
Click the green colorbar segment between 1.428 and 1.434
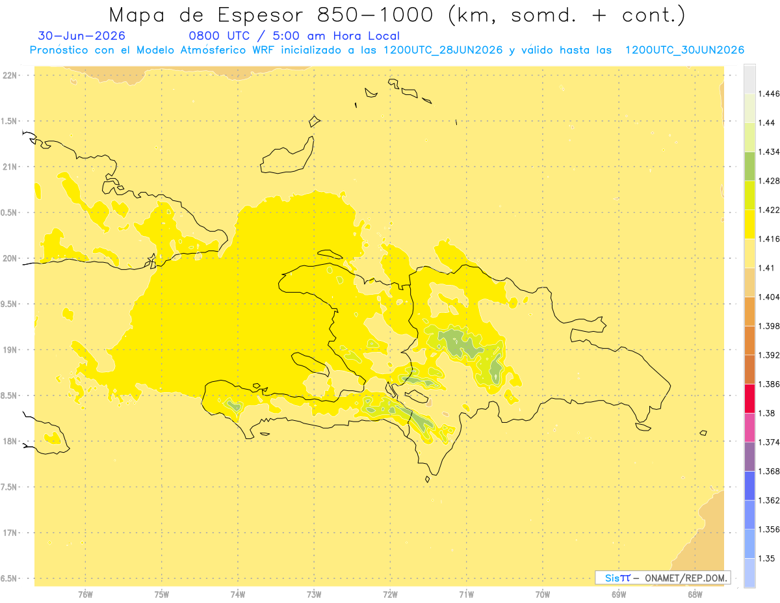pyautogui.click(x=749, y=166)
